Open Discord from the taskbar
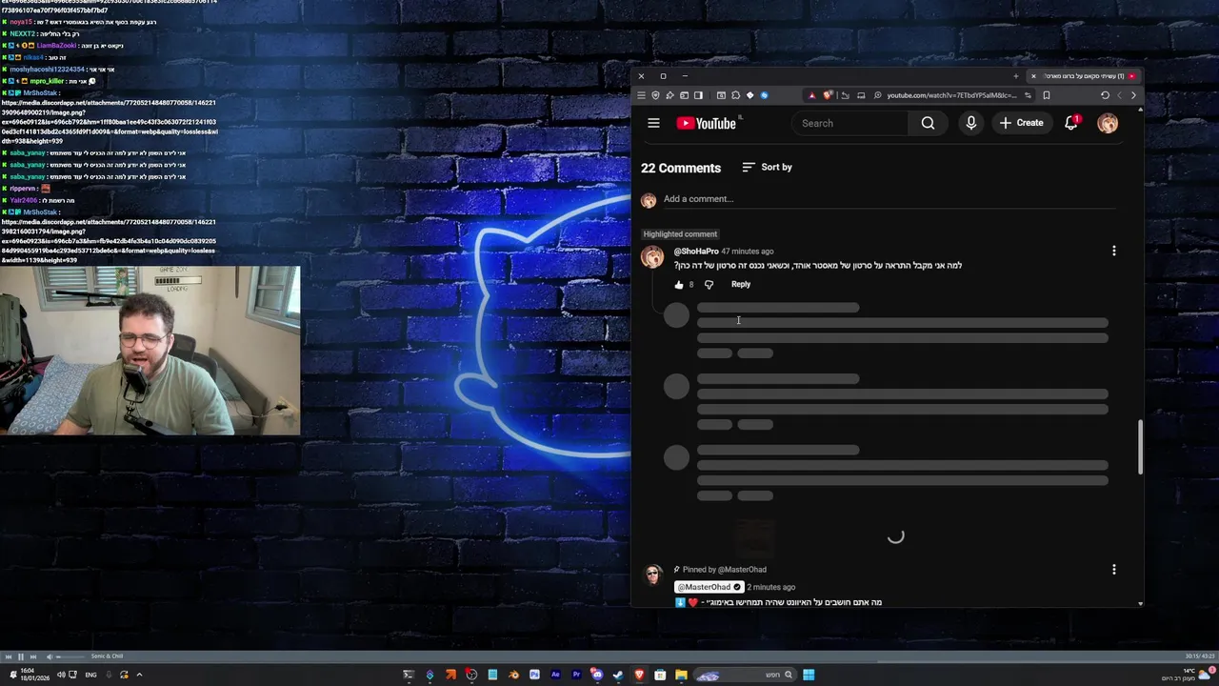1219x686 pixels. [596, 675]
